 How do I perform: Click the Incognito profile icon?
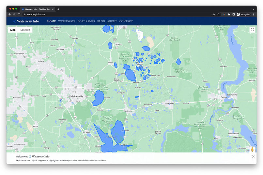coord(243,14)
